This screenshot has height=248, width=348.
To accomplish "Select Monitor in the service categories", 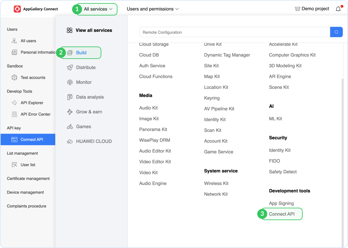I will (x=84, y=82).
